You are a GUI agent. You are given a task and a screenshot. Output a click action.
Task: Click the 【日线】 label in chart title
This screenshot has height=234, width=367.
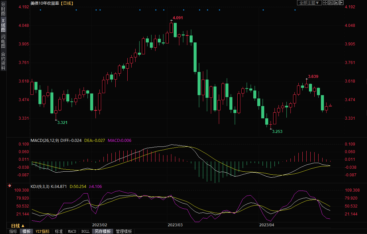(67, 3)
